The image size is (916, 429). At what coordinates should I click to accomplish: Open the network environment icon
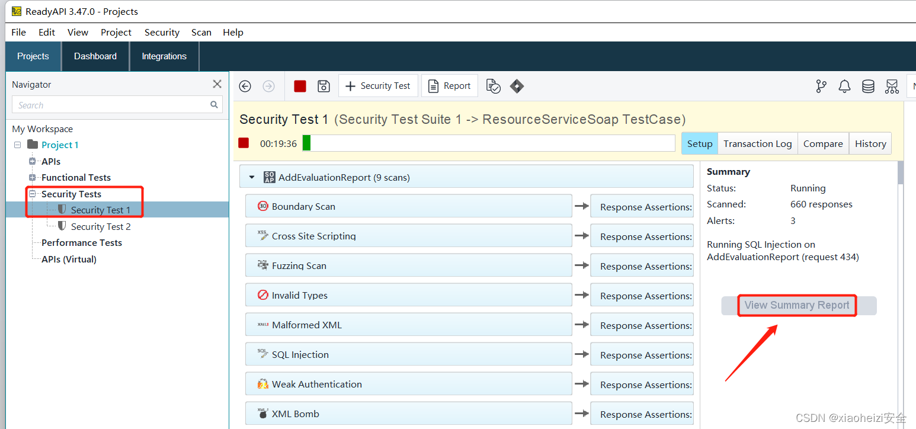(892, 87)
